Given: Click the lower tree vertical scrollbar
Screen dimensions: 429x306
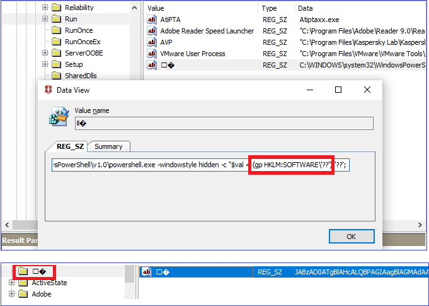Looking at the screenshot, I should [130, 274].
